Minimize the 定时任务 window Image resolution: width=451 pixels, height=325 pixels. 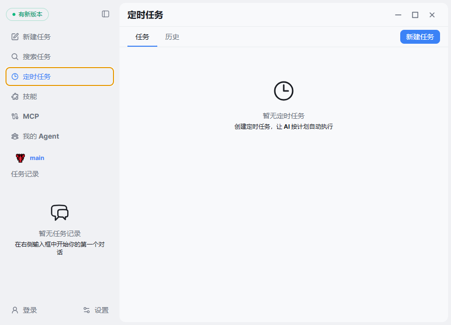[398, 15]
